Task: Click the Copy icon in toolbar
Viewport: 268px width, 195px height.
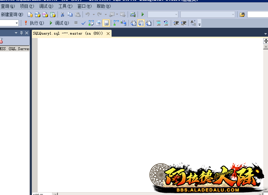Action: [70, 14]
